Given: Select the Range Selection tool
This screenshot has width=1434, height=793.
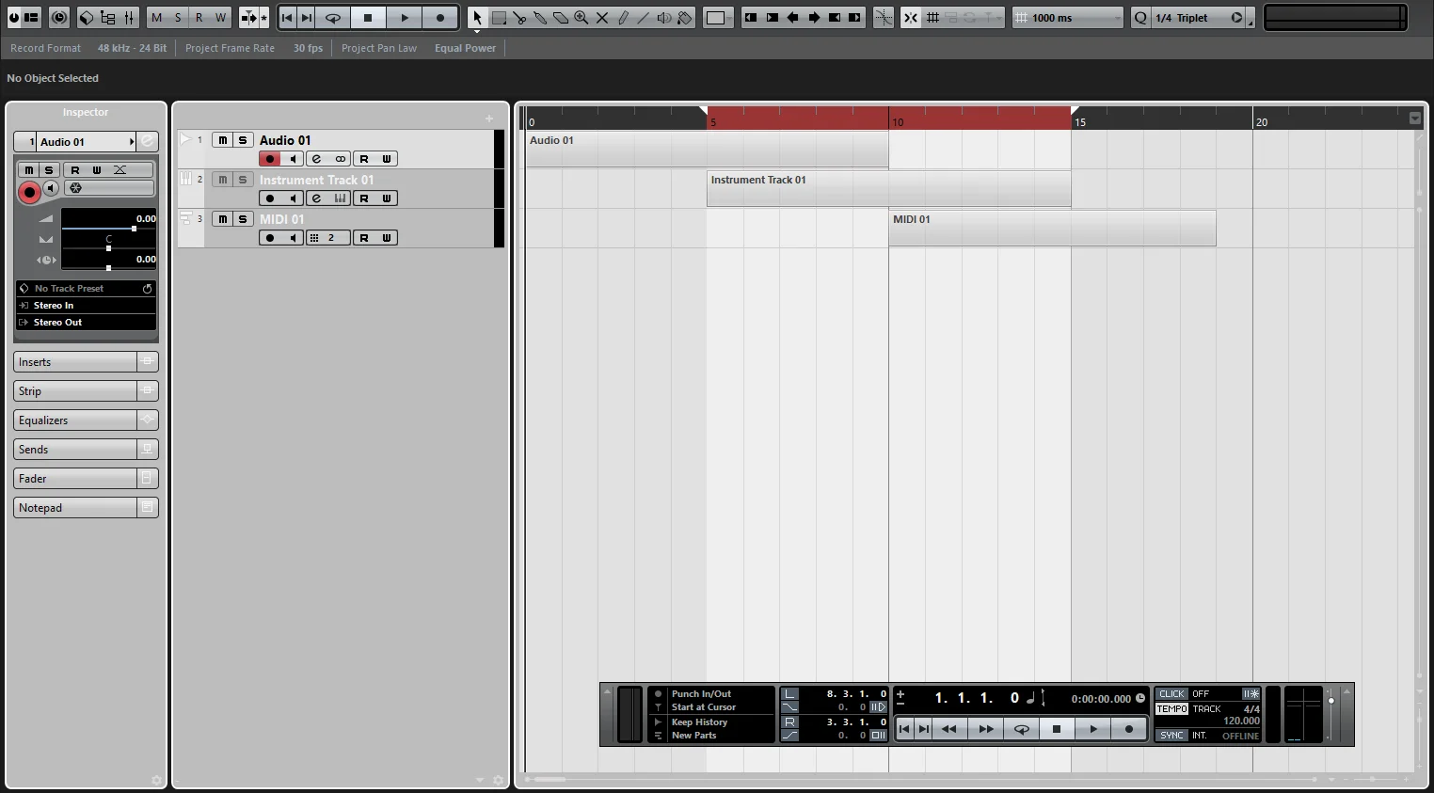Looking at the screenshot, I should click(x=499, y=18).
